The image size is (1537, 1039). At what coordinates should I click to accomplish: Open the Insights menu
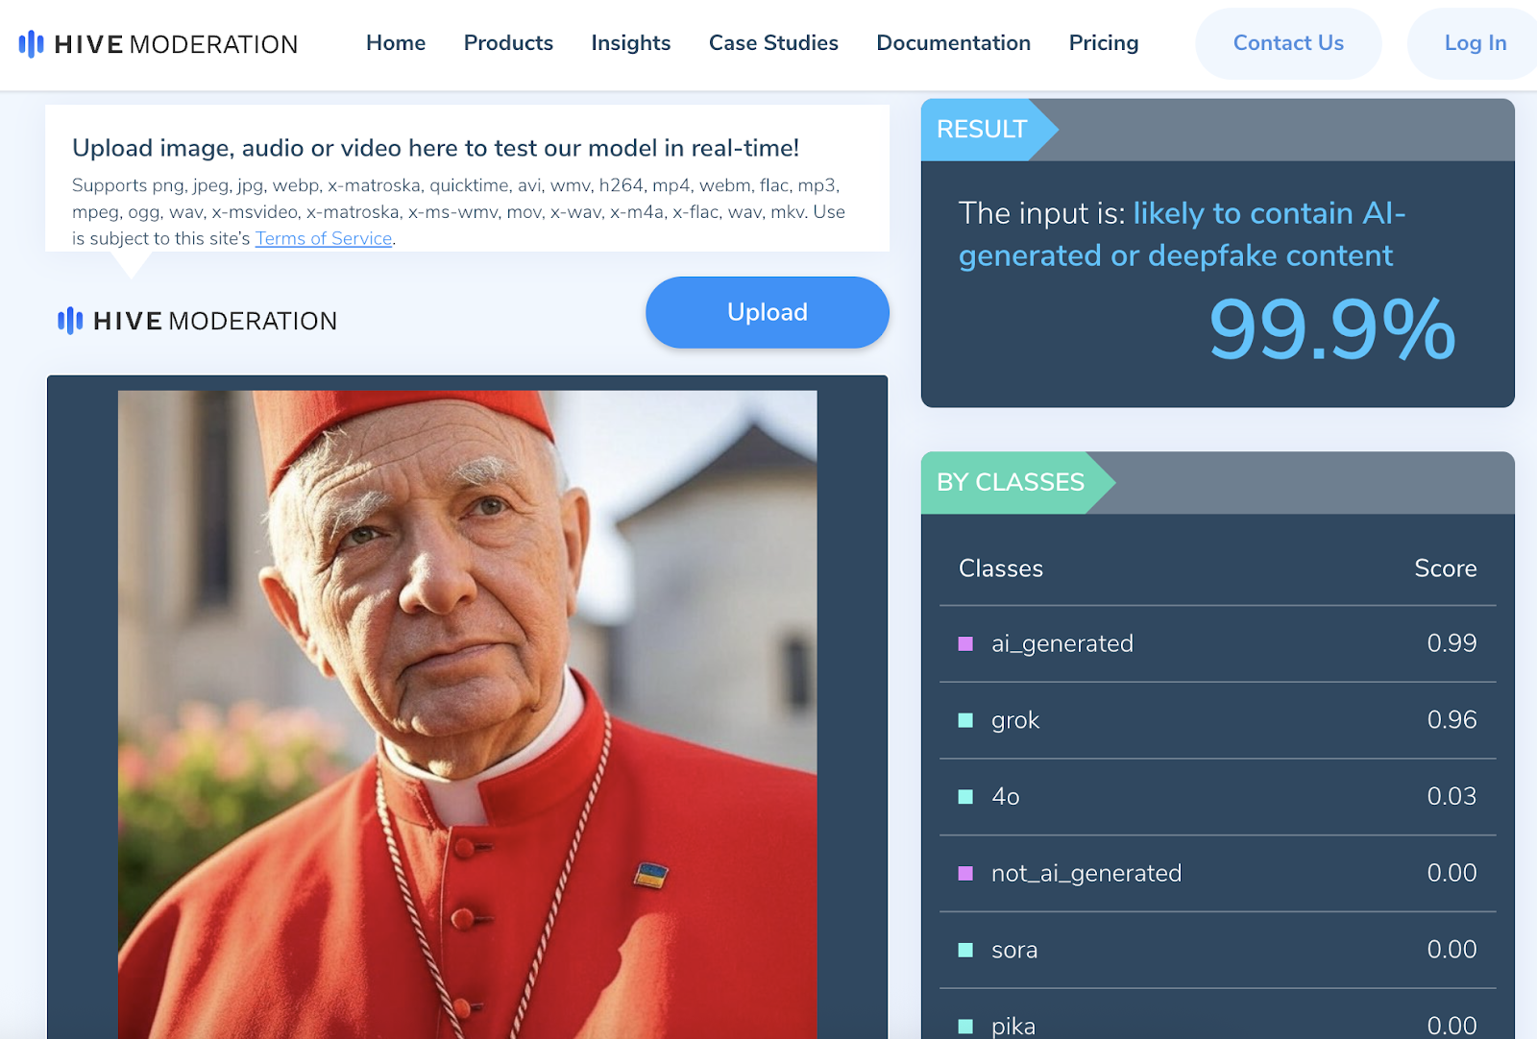pyautogui.click(x=631, y=43)
